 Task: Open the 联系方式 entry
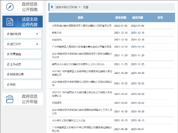coord(56,33)
